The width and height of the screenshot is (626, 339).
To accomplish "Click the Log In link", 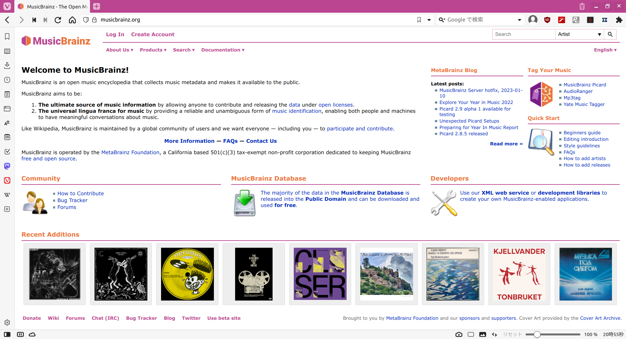I will (115, 35).
